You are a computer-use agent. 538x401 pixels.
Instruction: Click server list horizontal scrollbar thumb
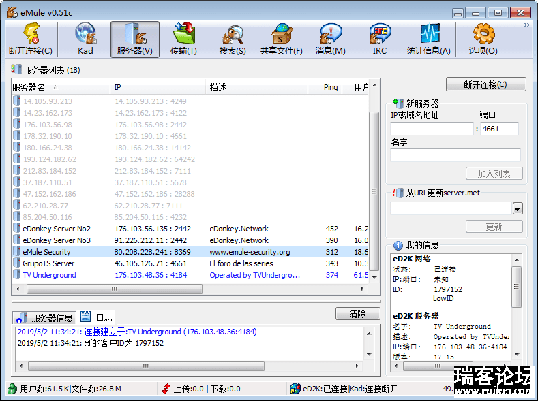point(115,289)
